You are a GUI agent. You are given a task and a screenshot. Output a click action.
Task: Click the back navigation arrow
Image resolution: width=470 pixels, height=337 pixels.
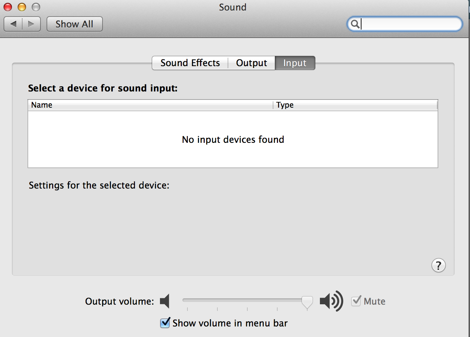13,24
